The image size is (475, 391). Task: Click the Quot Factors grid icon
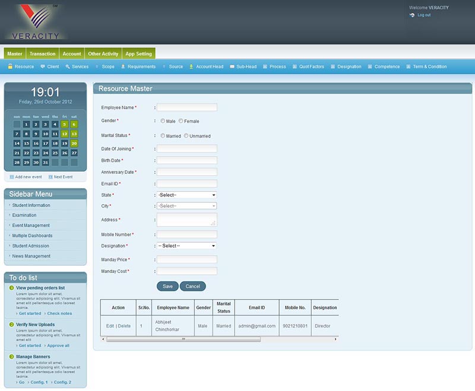tap(294, 66)
